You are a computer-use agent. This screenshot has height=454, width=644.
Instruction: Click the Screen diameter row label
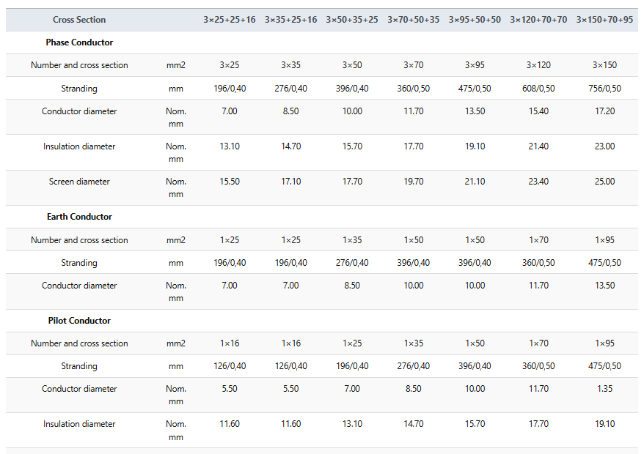pos(79,182)
